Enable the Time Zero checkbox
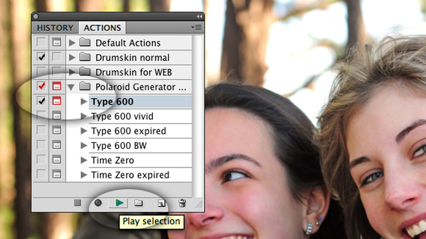 [41, 160]
